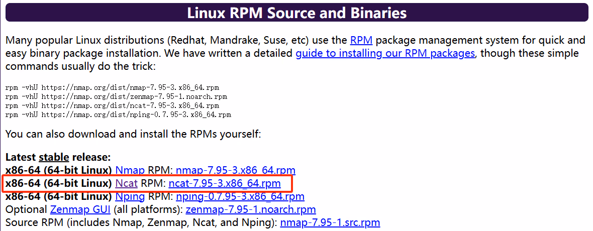Download zenmap-7.95-1.noarch.rpm file
The width and height of the screenshot is (593, 231).
(251, 209)
